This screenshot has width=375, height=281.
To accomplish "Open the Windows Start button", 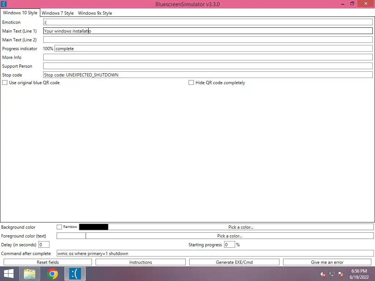I will pyautogui.click(x=9, y=274).
